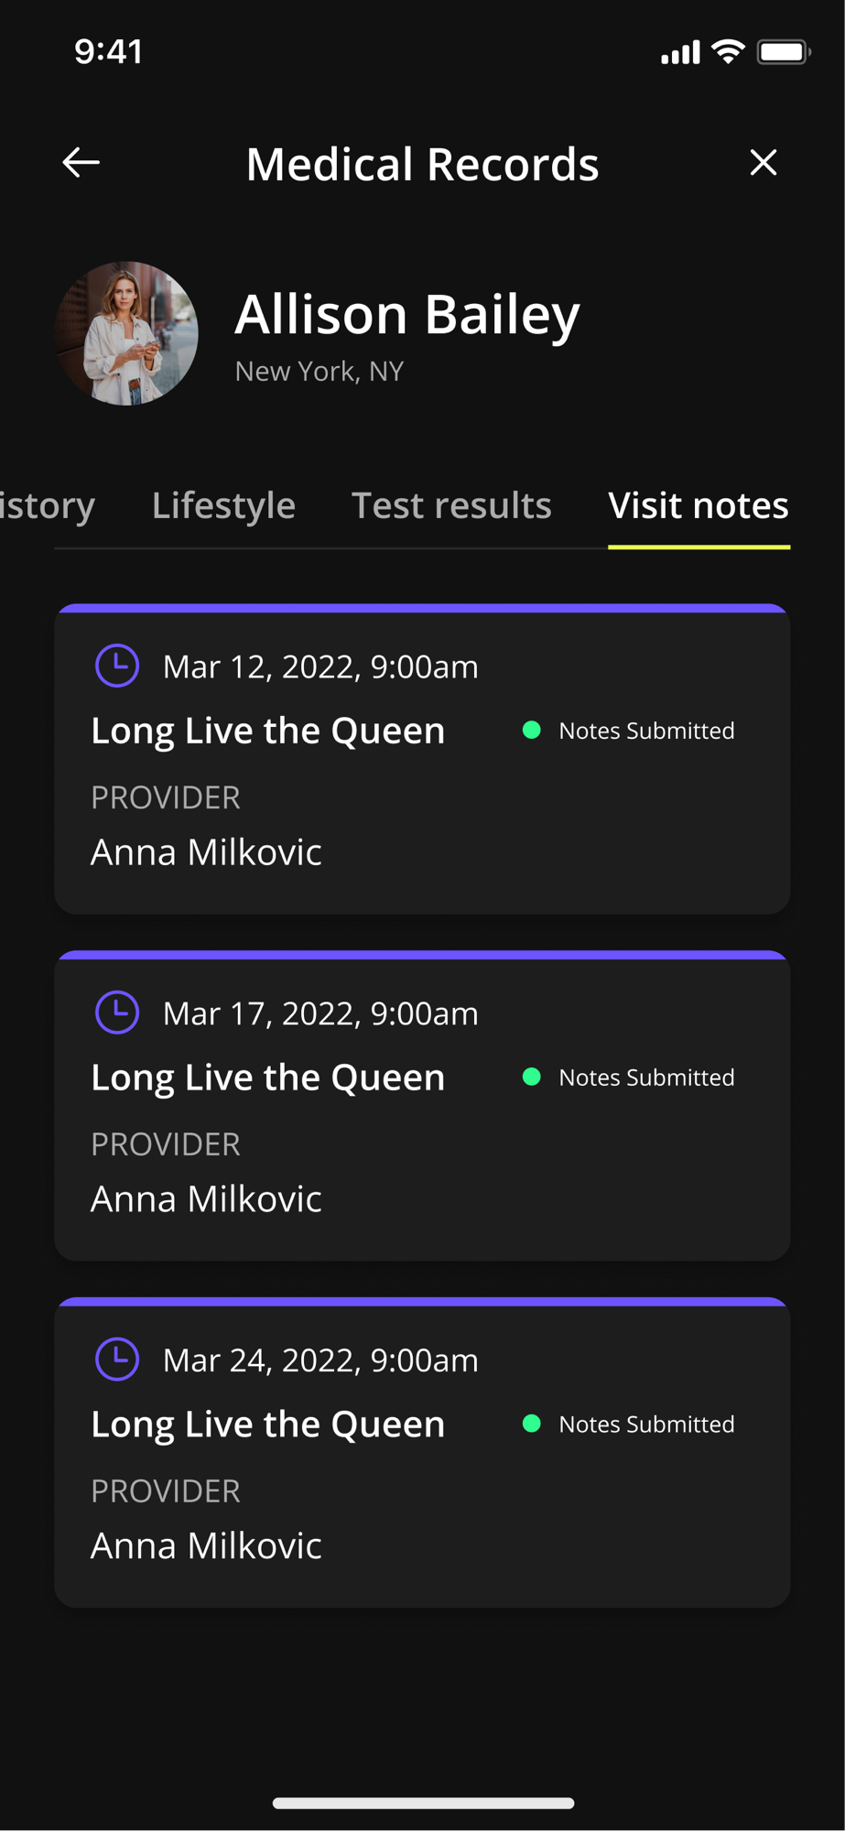Close Medical Records with X icon
845x1831 pixels.
tap(763, 163)
